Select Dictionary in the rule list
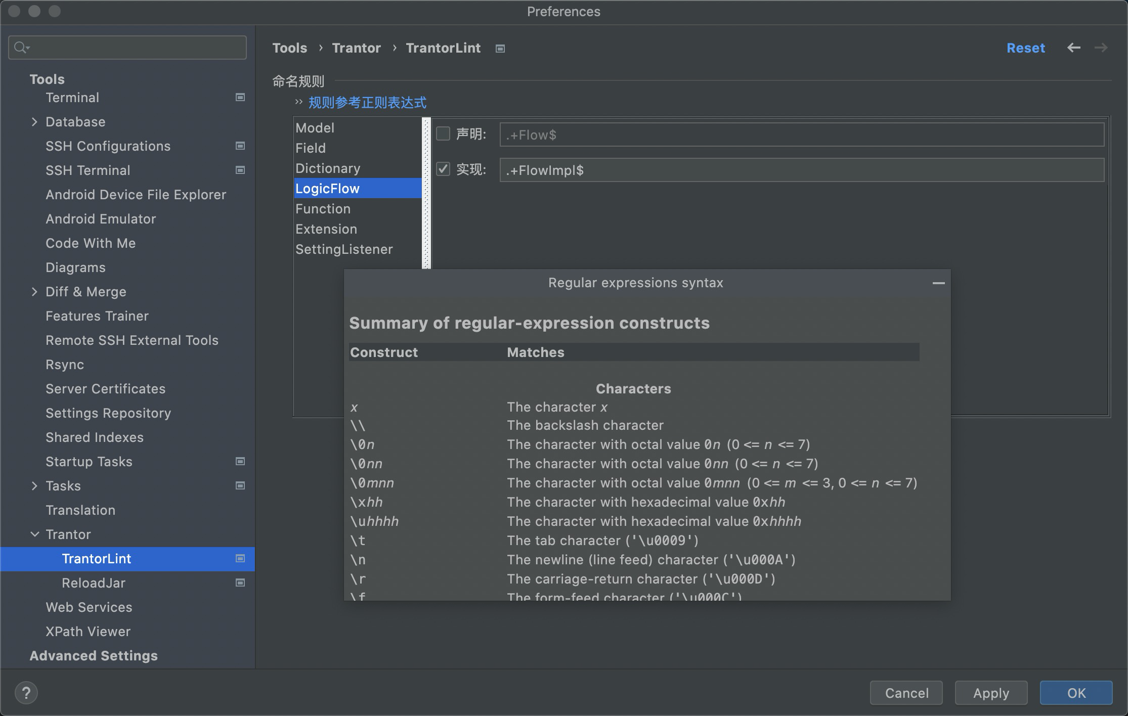The height and width of the screenshot is (716, 1128). click(x=328, y=168)
